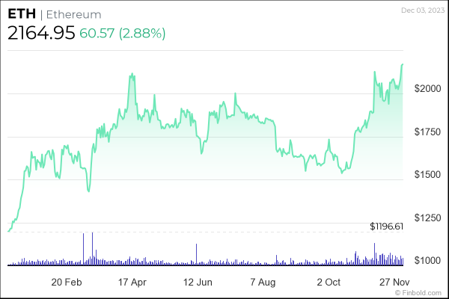Click the $2000 y-axis label
Image resolution: width=449 pixels, height=299 pixels.
click(x=425, y=89)
